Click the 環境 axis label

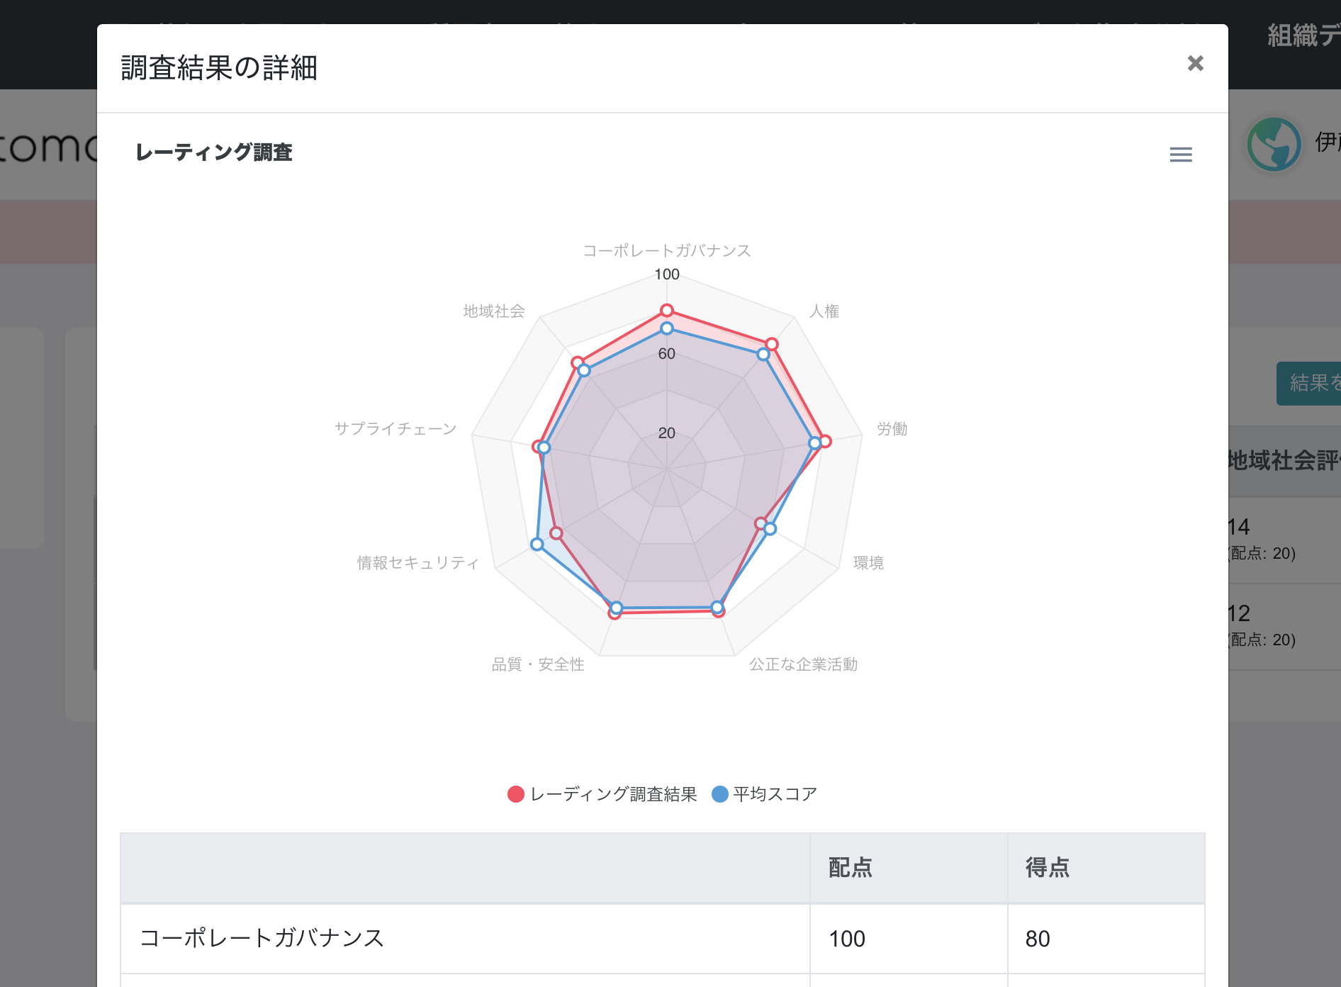pos(869,562)
